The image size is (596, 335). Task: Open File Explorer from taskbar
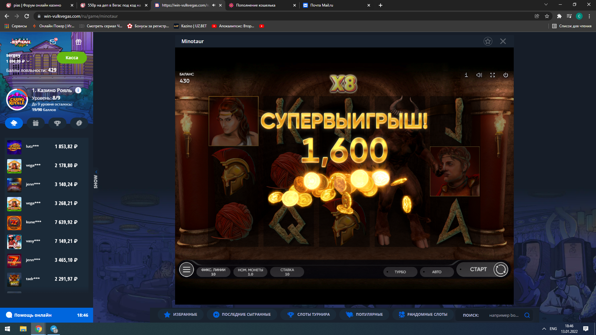point(23,329)
